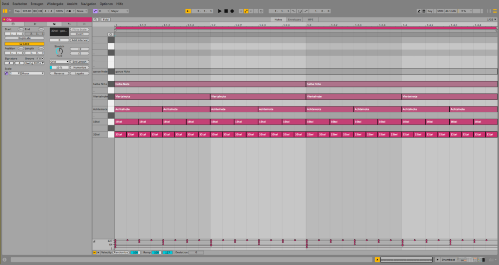Click the Hot-Swap Groove icon

pyautogui.click(x=38, y=59)
